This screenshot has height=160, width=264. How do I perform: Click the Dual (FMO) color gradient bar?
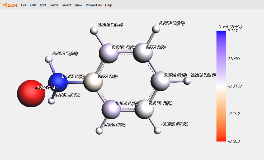(221, 86)
